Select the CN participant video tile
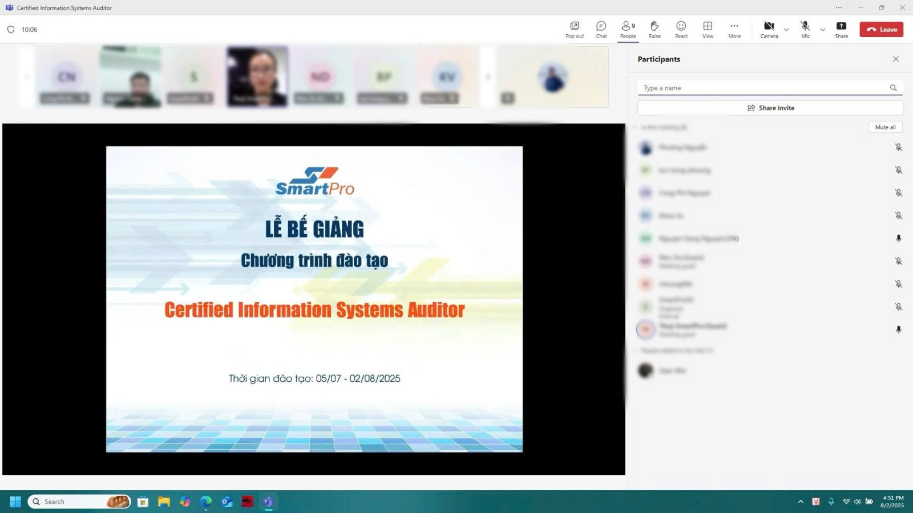 point(67,76)
